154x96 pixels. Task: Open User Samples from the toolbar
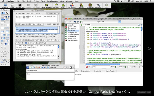click(x=72, y=6)
